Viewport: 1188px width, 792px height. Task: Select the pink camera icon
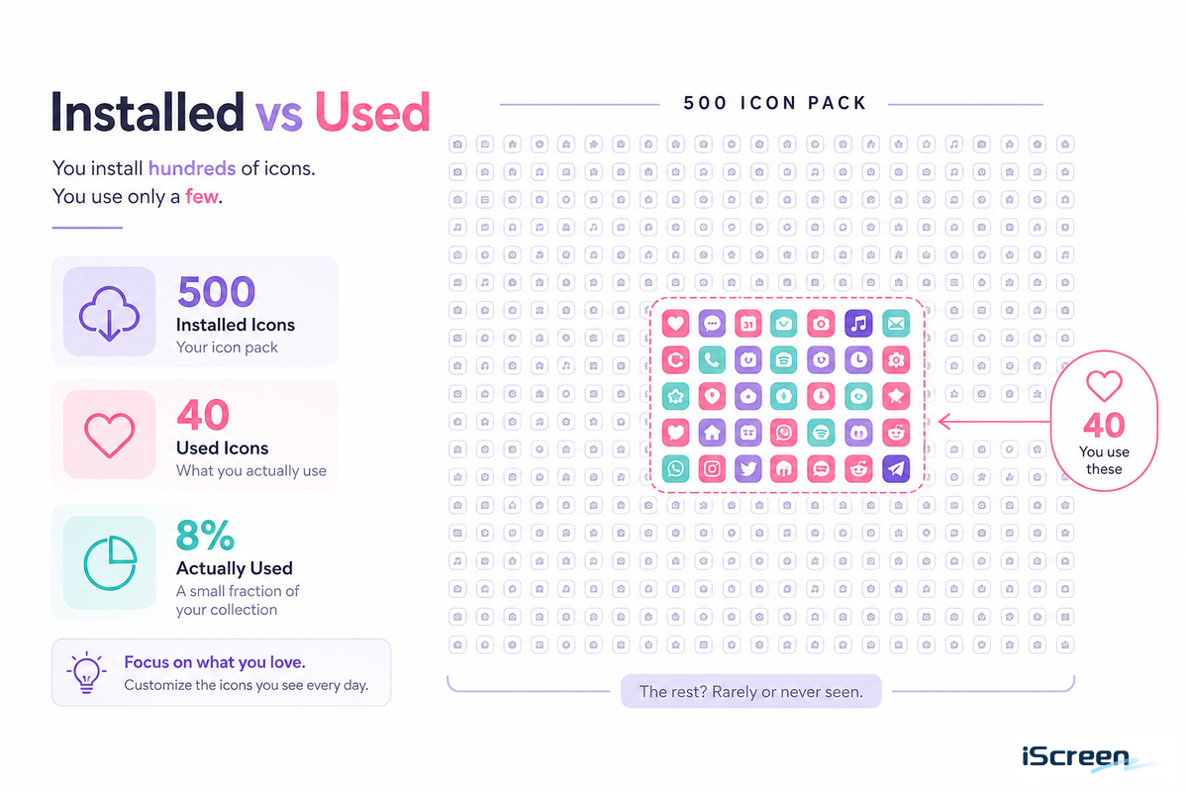[821, 323]
